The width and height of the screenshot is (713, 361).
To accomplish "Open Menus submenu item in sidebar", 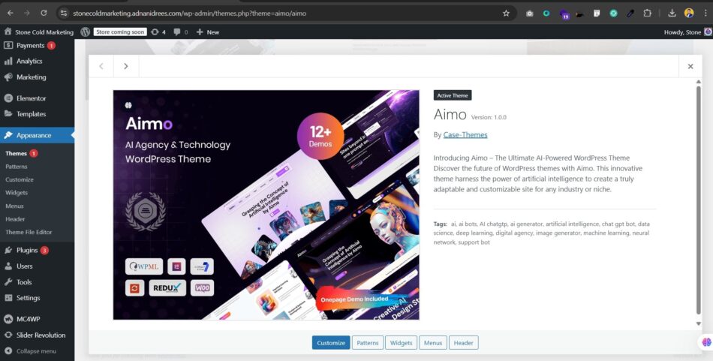I will coord(14,206).
